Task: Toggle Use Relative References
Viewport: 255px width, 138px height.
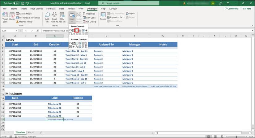Action: pyautogui.click(x=28, y=18)
